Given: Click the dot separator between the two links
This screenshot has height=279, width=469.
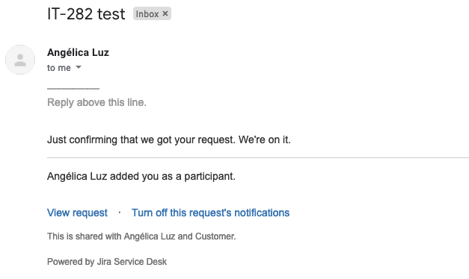Looking at the screenshot, I should pyautogui.click(x=120, y=213).
